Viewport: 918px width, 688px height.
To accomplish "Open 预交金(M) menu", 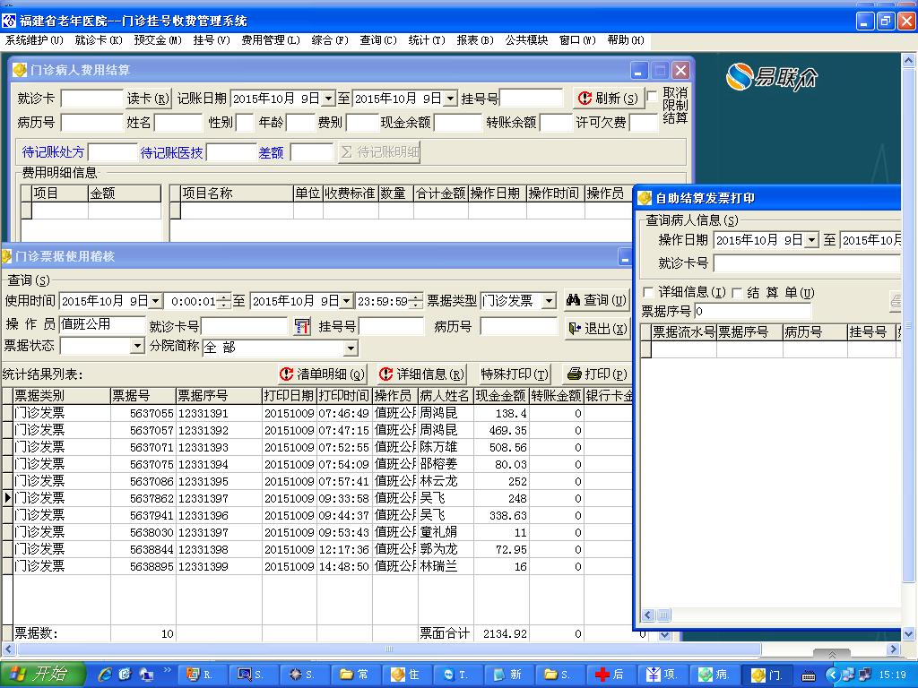I will tap(158, 39).
